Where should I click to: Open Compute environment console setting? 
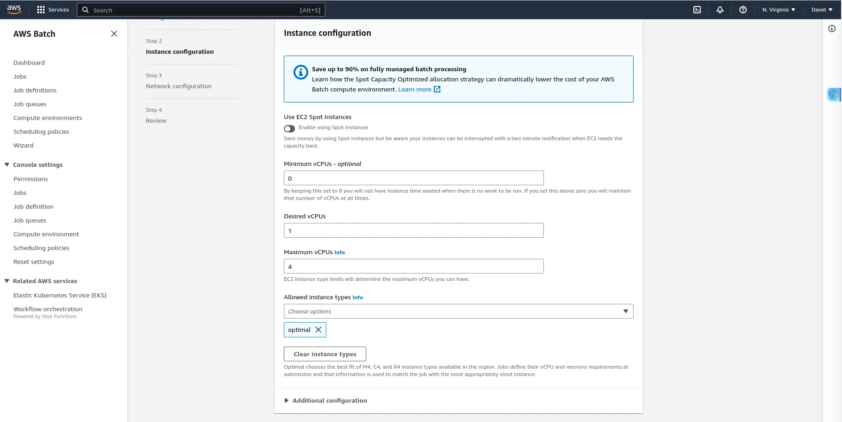(x=46, y=234)
